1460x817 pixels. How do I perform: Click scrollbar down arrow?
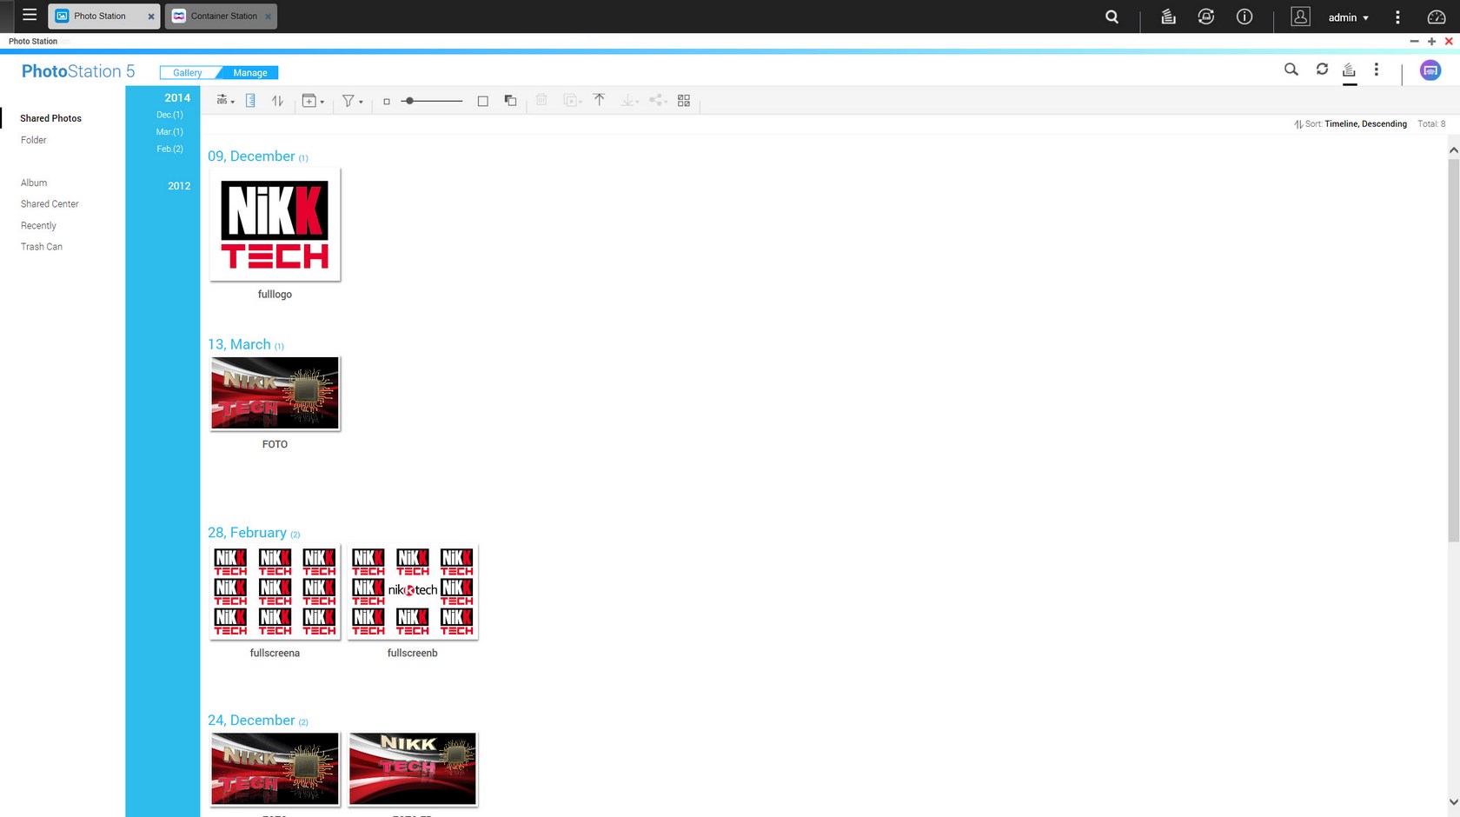[x=1453, y=802]
